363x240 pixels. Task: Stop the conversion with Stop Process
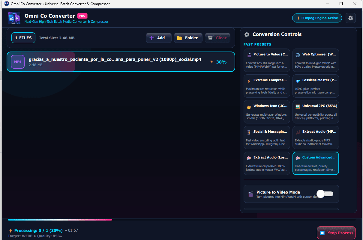point(336,233)
